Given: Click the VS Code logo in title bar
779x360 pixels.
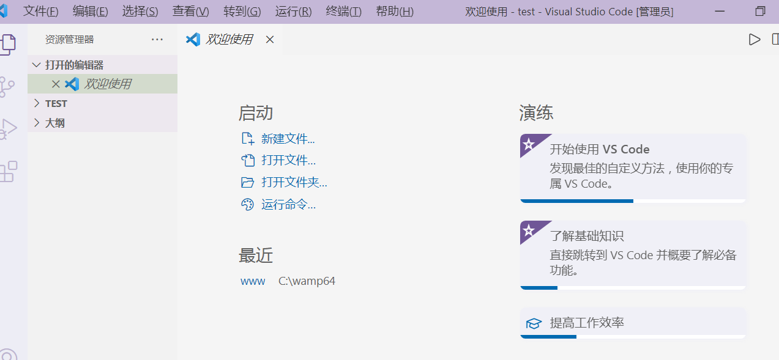Looking at the screenshot, I should (x=4, y=11).
